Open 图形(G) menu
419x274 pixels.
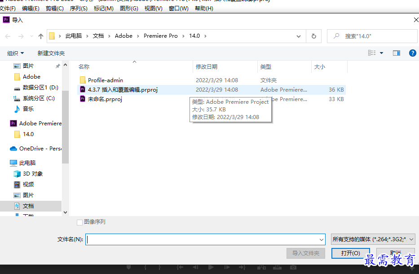tap(129, 8)
